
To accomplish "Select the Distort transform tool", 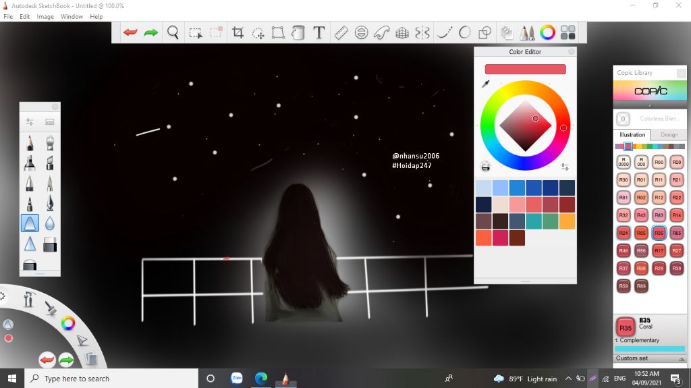I will tap(278, 32).
